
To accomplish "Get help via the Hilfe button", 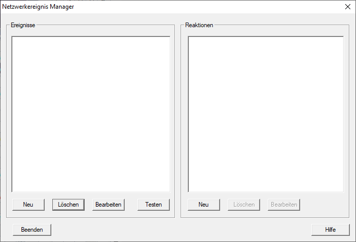I will [x=330, y=229].
